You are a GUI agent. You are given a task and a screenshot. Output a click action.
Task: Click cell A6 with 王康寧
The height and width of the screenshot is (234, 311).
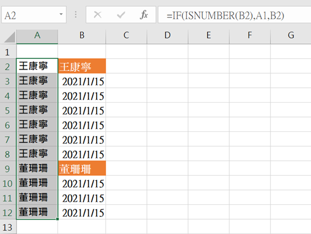(37, 124)
